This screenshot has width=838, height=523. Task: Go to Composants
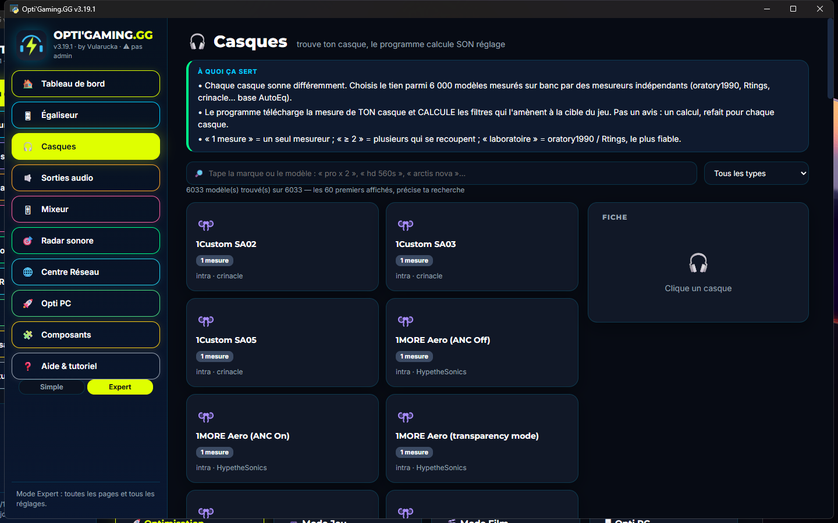(x=86, y=335)
